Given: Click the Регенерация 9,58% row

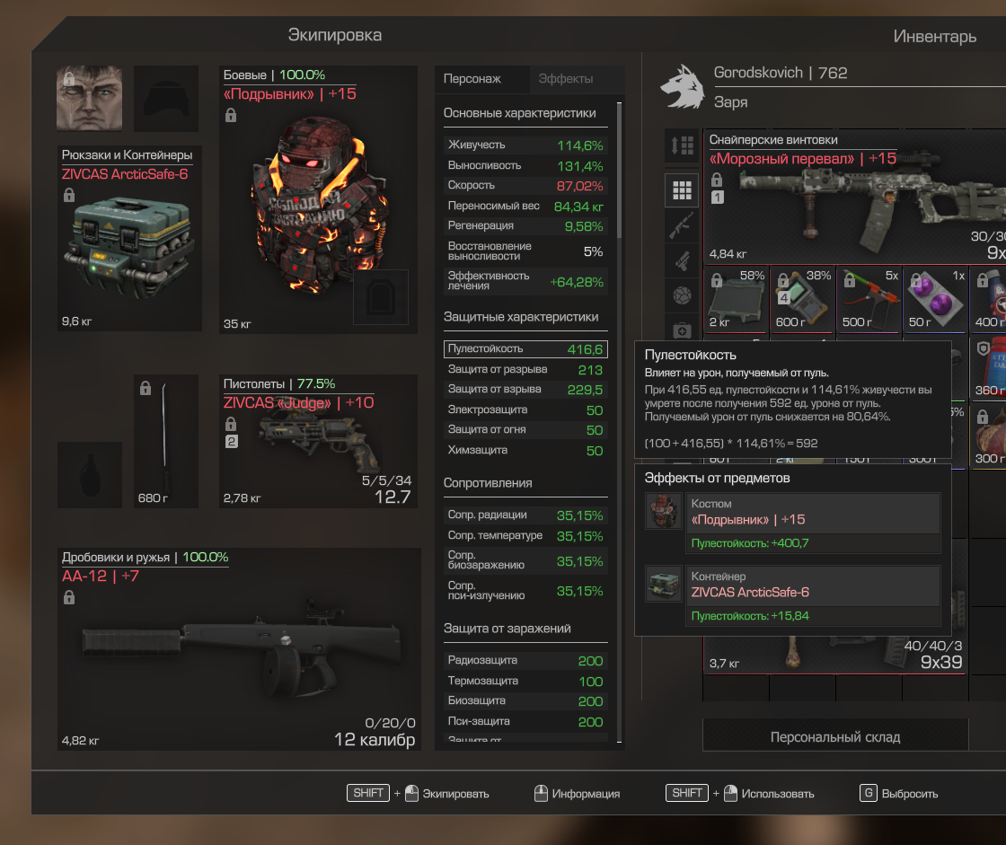Looking at the screenshot, I should click(x=525, y=226).
